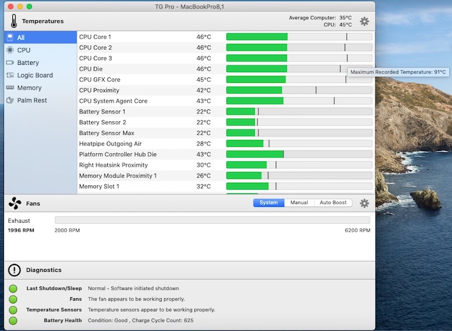Switch fan mode to System
The height and width of the screenshot is (331, 452).
coord(268,203)
